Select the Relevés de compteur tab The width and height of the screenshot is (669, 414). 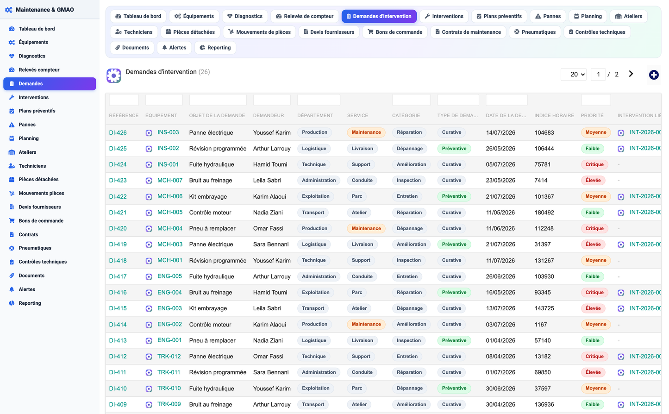(x=305, y=16)
